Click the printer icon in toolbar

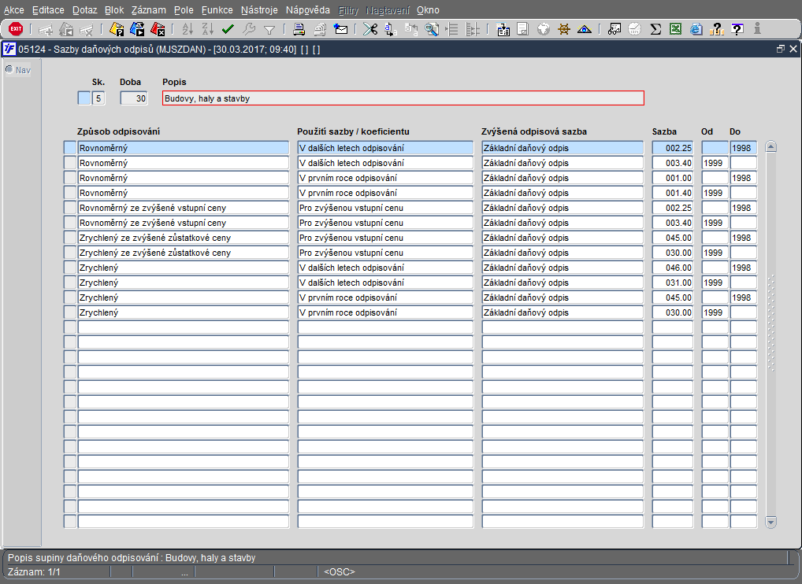299,29
